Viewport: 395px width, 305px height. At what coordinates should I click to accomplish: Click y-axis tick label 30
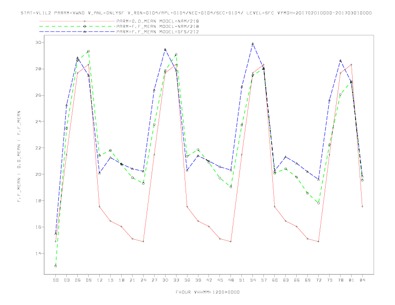pos(37,42)
